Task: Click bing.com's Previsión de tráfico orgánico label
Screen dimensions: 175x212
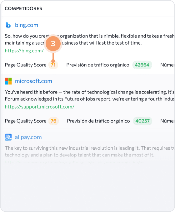Action: (x=98, y=65)
